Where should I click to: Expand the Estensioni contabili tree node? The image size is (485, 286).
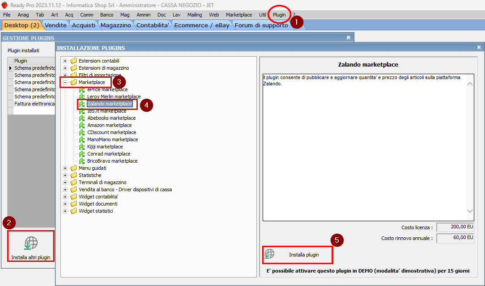pos(65,61)
